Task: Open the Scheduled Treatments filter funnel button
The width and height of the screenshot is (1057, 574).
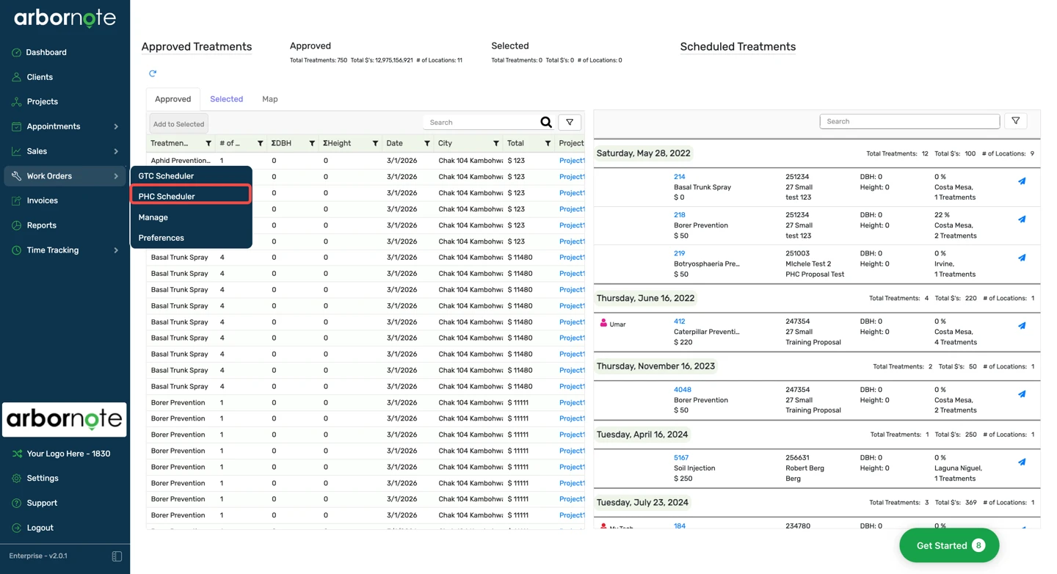Action: pyautogui.click(x=1016, y=121)
